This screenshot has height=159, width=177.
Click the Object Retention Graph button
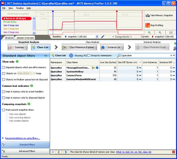coord(152,47)
